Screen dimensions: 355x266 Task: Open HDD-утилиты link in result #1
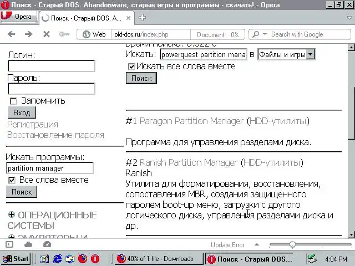click(278, 121)
